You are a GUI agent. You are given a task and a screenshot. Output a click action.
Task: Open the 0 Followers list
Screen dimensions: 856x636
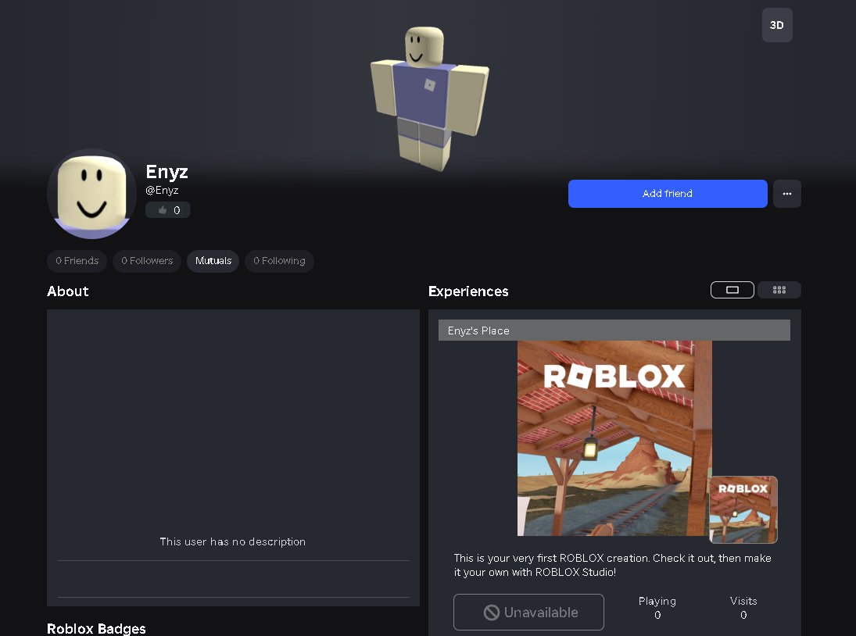point(147,261)
